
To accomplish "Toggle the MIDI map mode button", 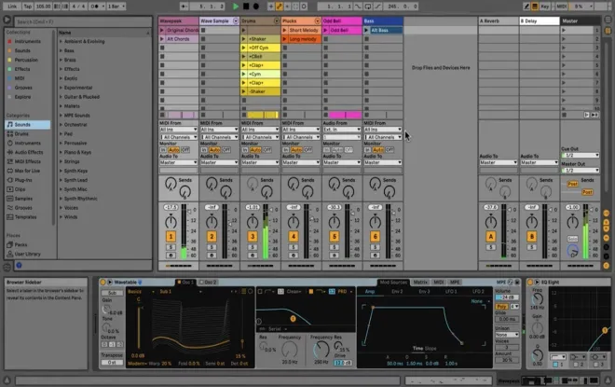I will [x=562, y=7].
